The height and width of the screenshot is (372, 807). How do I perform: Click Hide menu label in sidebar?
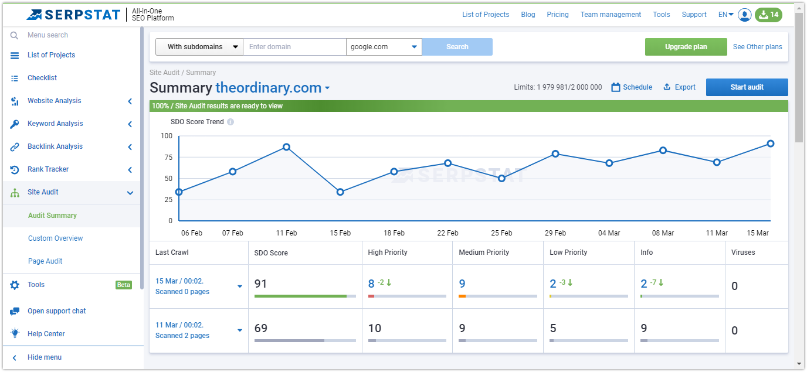[45, 357]
